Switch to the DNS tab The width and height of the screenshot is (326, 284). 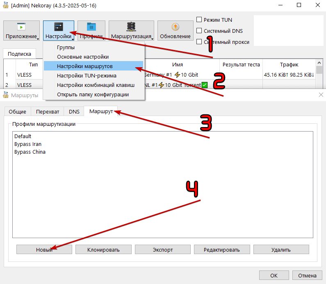tap(74, 111)
